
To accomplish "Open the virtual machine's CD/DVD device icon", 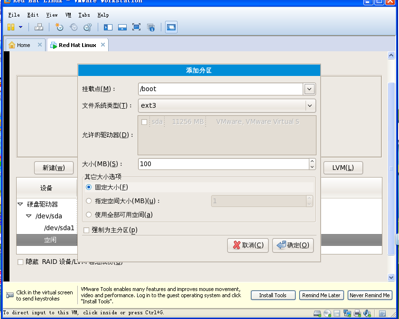I will pyautogui.click(x=327, y=313).
